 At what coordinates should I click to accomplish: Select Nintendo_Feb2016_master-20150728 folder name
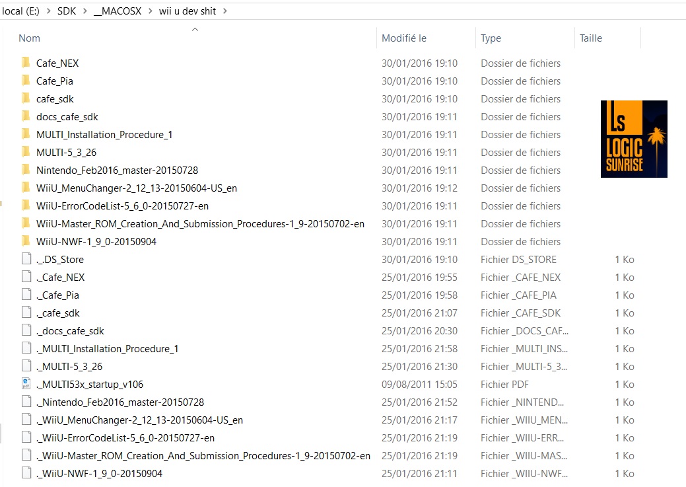coord(118,170)
